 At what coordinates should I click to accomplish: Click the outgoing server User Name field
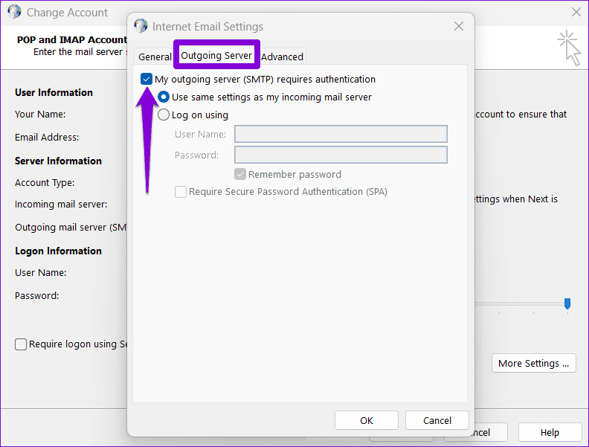[x=341, y=134]
